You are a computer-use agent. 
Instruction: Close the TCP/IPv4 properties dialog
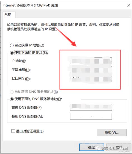click(129, 5)
